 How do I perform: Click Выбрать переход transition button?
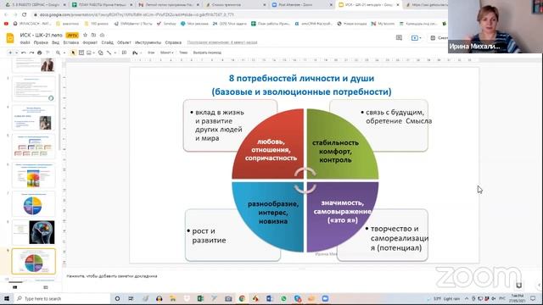coord(207,53)
